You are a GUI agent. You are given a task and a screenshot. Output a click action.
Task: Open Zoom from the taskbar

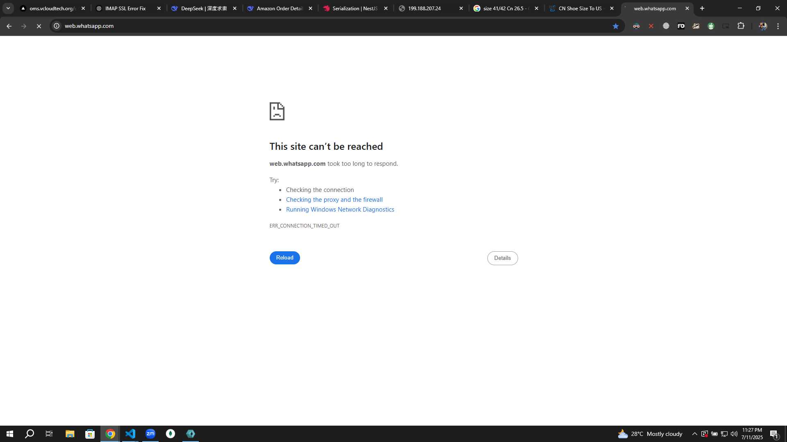(x=150, y=434)
